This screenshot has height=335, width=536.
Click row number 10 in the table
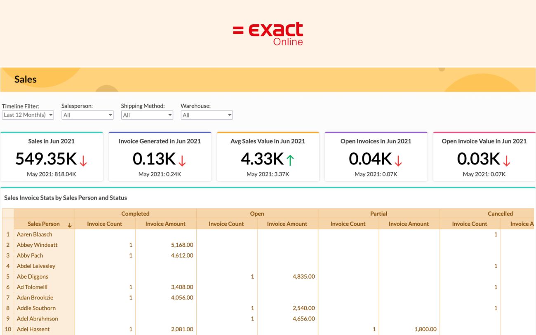(x=7, y=329)
